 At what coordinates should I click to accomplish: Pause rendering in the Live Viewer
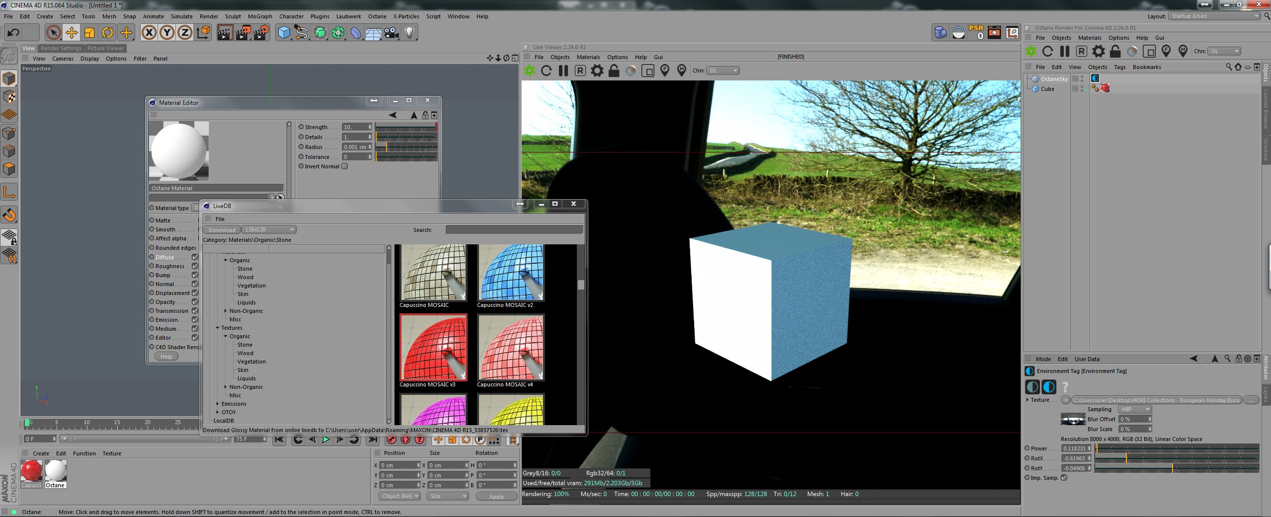[563, 71]
